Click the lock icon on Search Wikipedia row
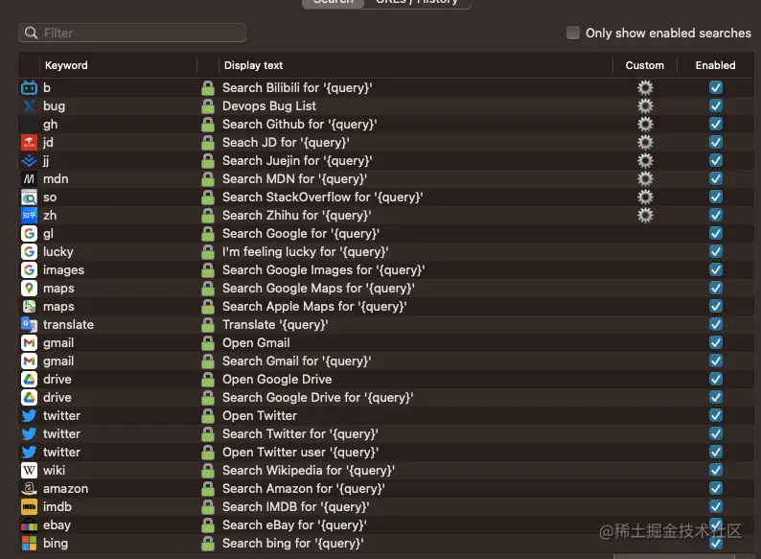This screenshot has height=559, width=761. pyautogui.click(x=208, y=471)
